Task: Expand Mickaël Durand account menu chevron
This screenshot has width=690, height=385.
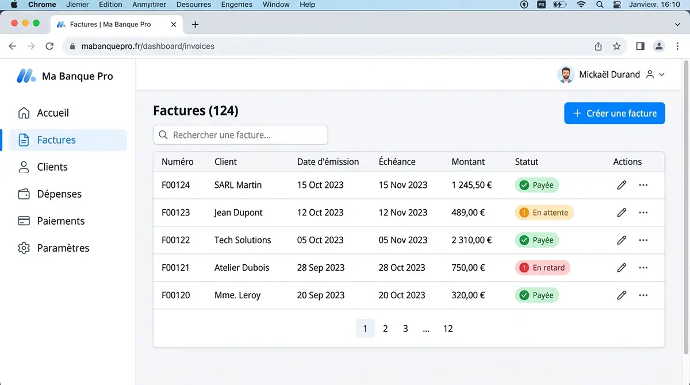Action: point(662,75)
